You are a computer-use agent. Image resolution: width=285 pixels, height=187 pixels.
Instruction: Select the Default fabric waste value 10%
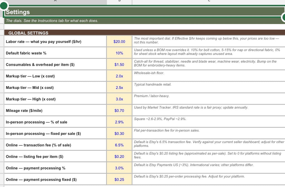pos(119,53)
